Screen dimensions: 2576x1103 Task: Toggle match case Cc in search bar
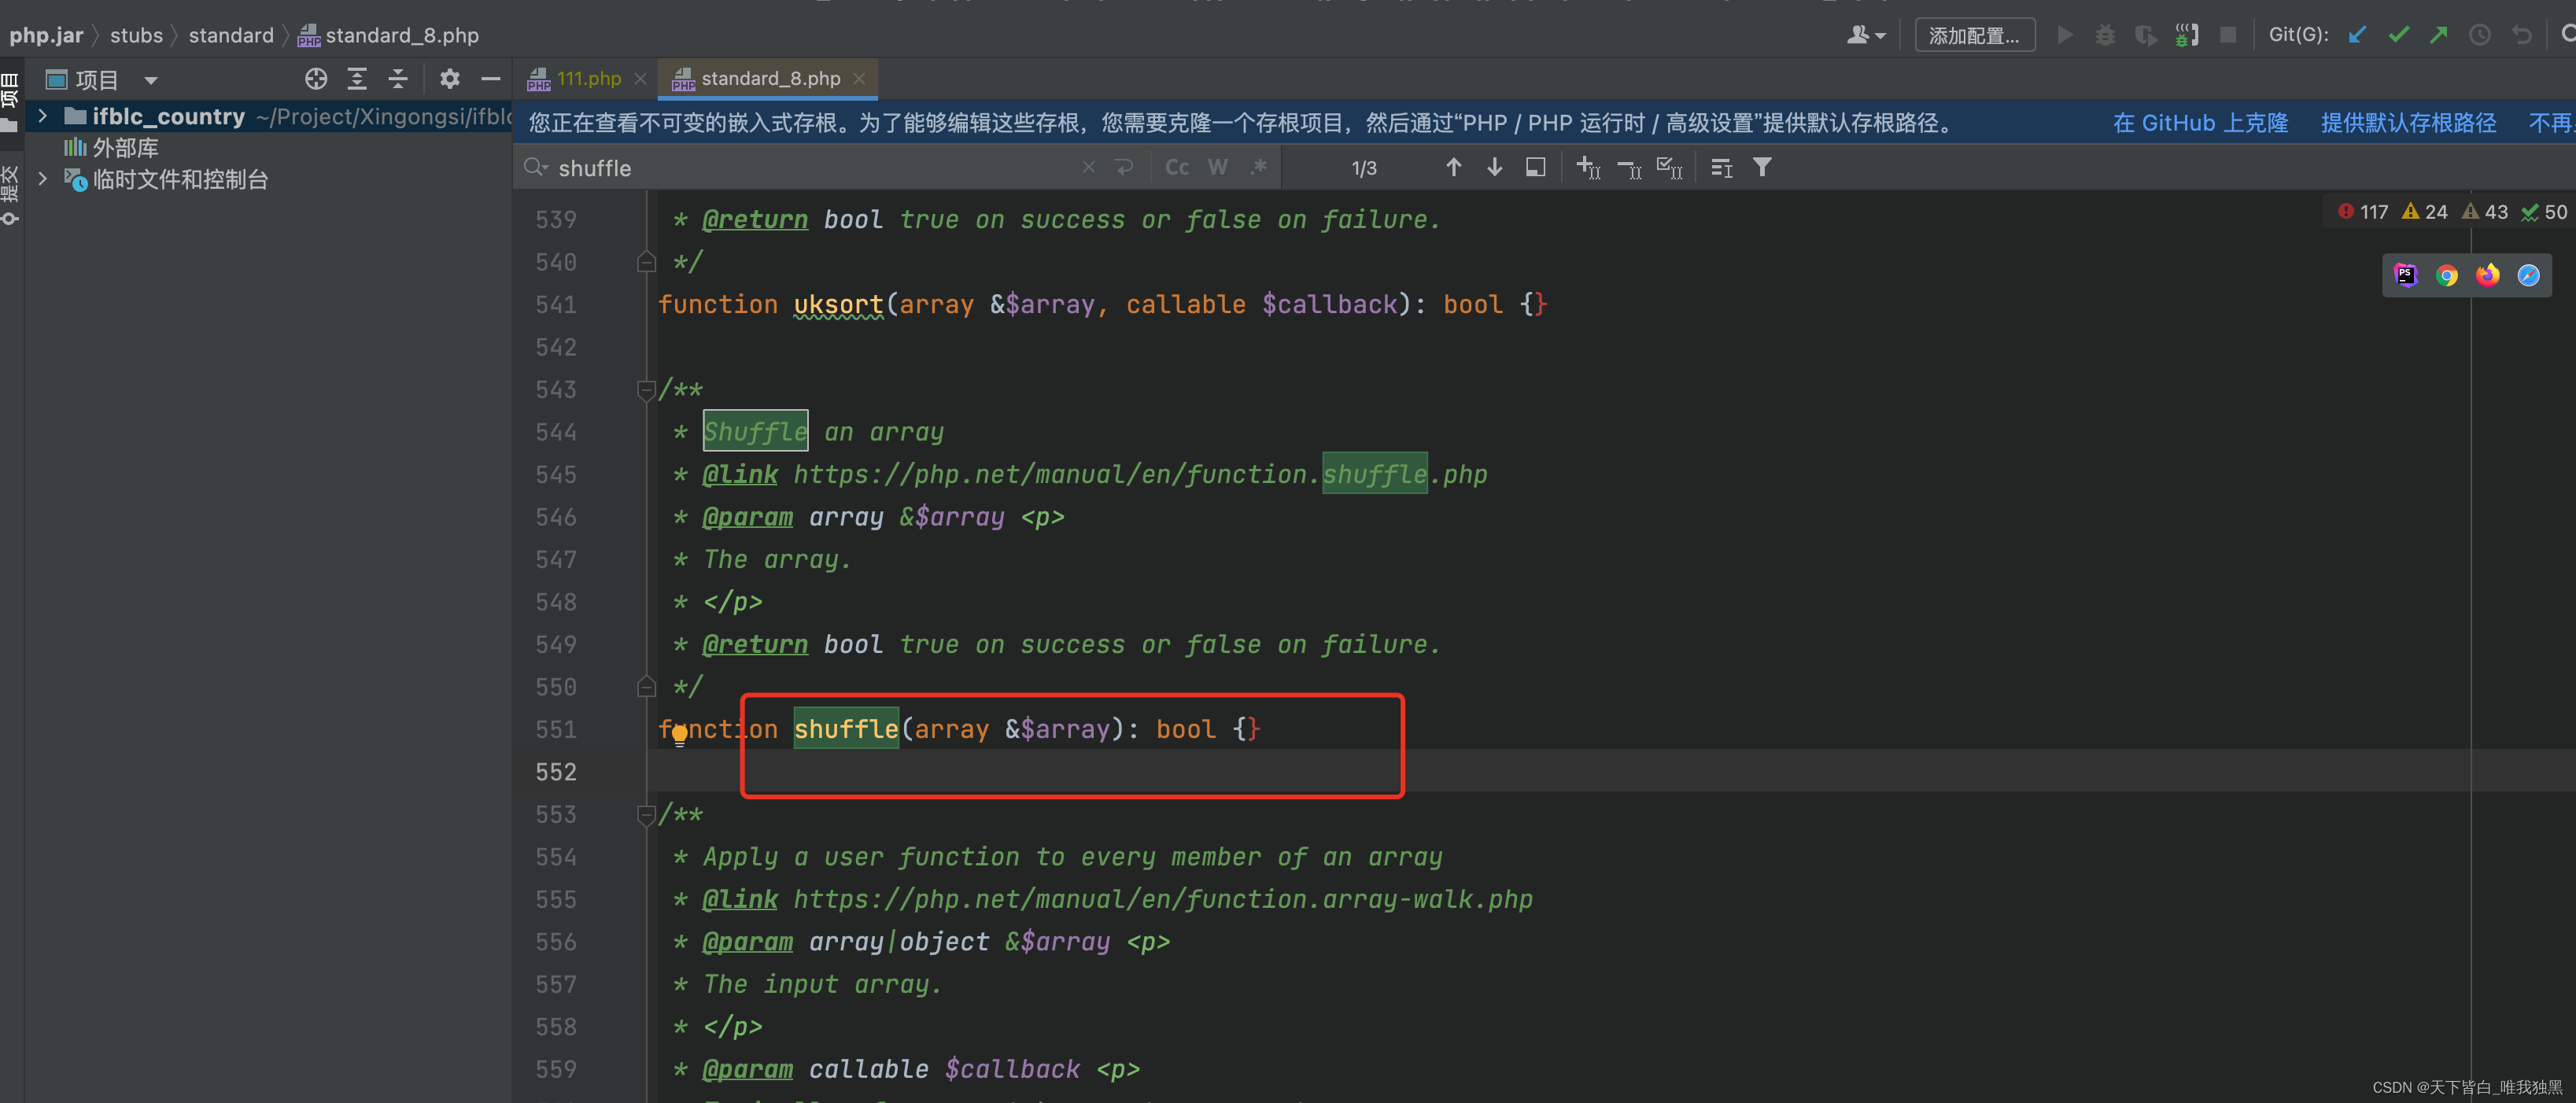click(x=1177, y=167)
